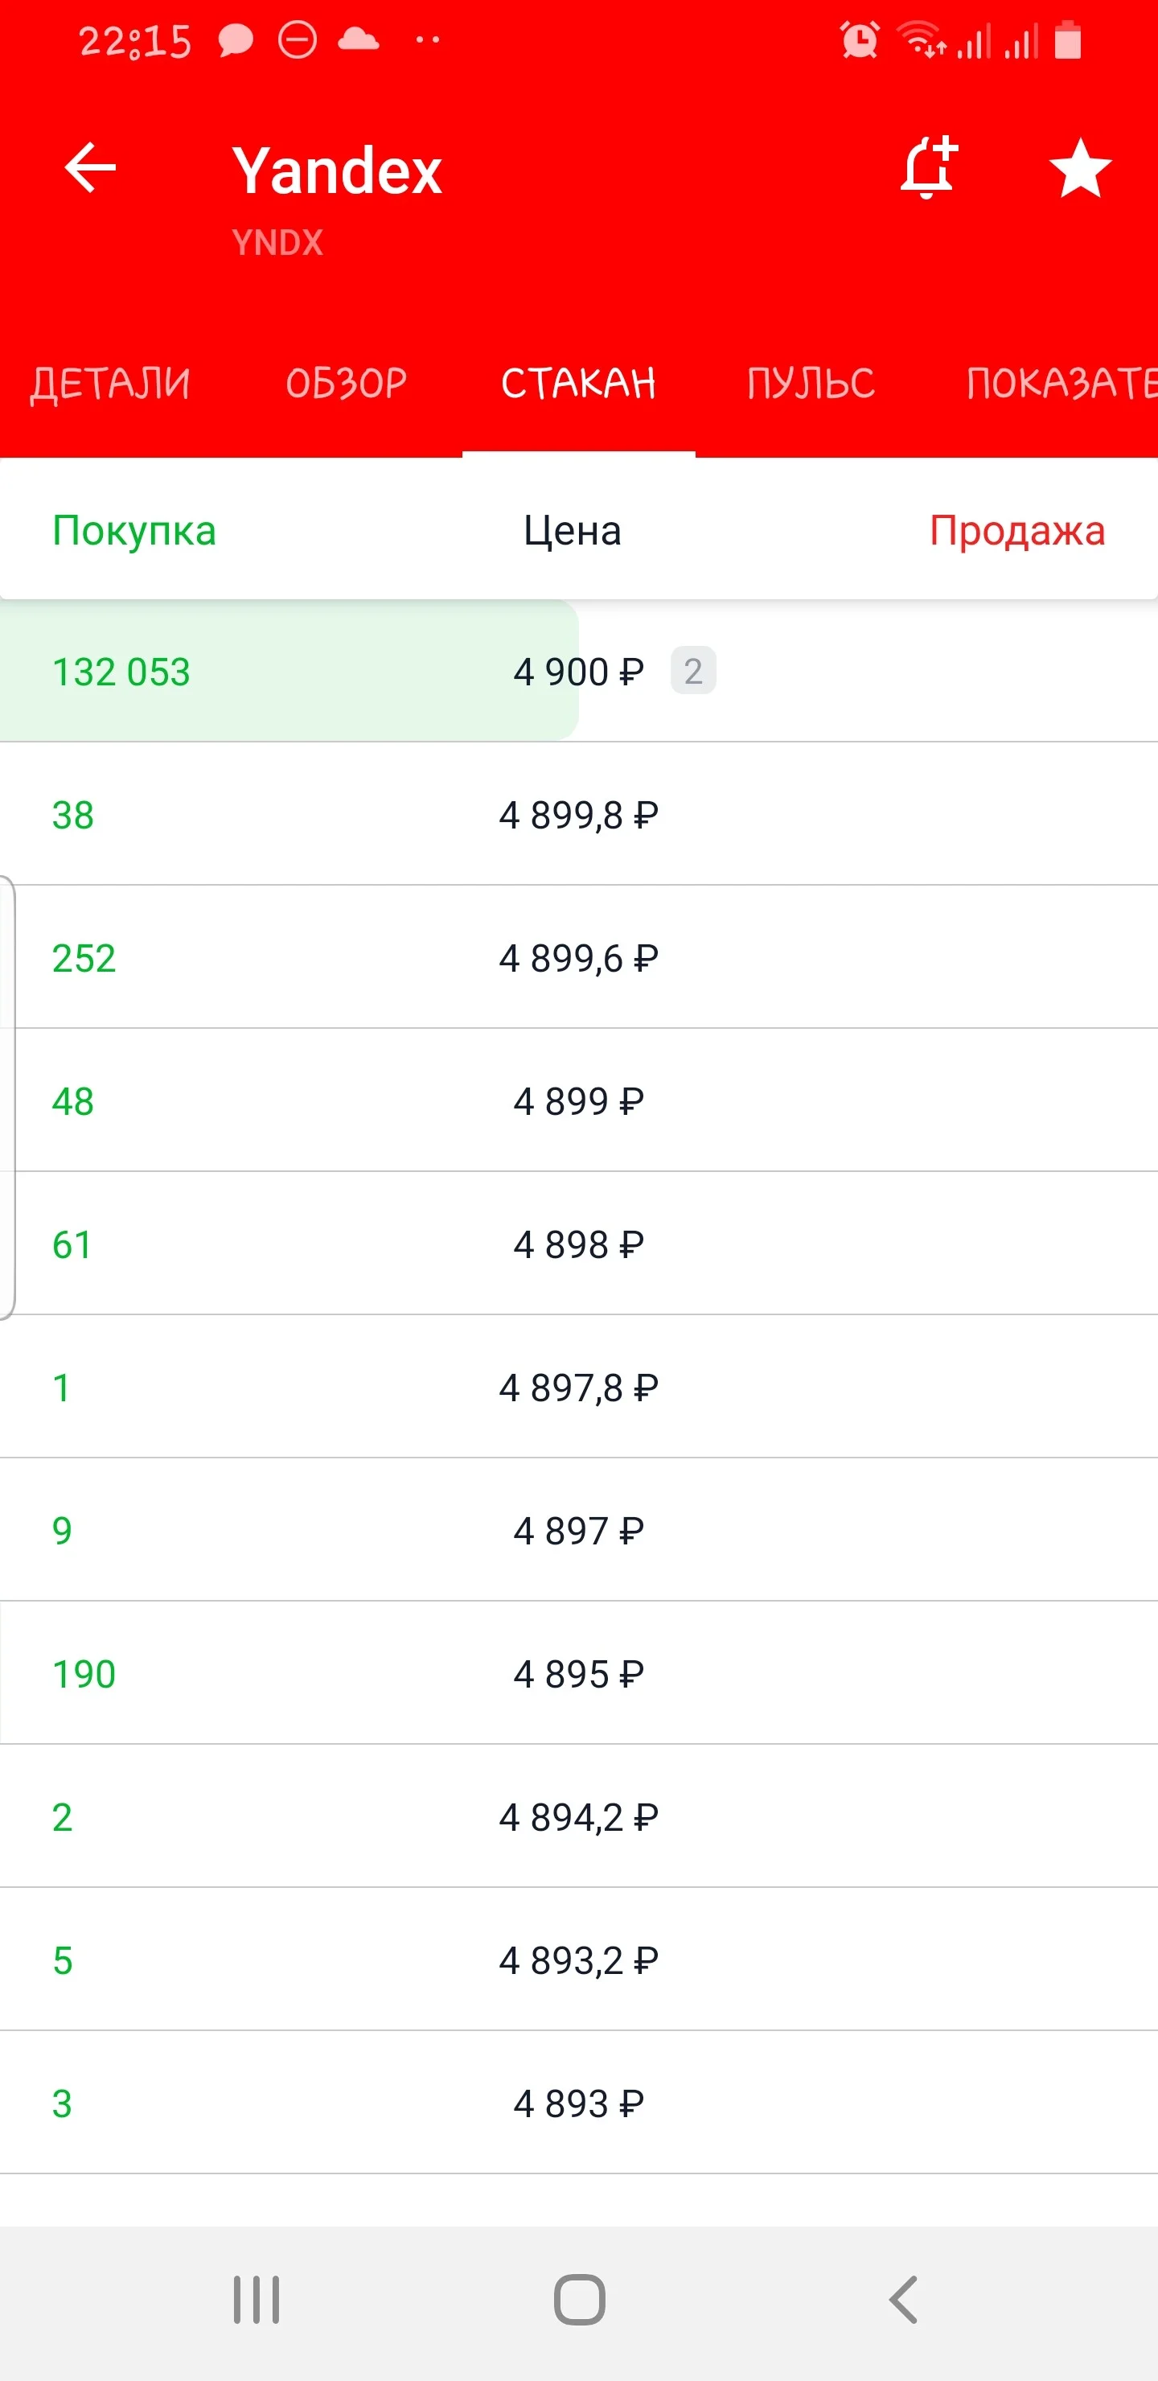Tap the Покупка column header
The height and width of the screenshot is (2381, 1158).
click(134, 531)
